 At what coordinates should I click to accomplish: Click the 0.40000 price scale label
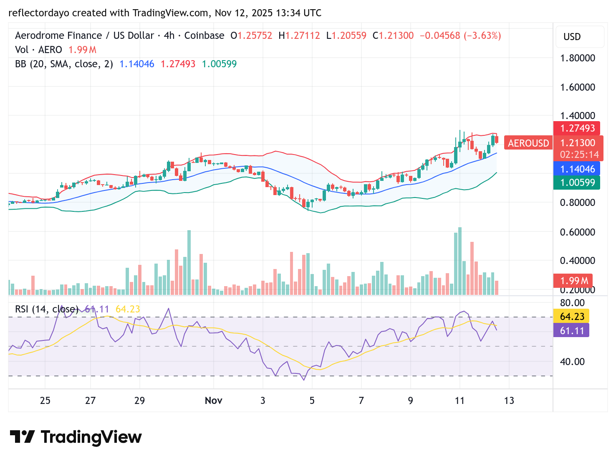[x=578, y=261]
